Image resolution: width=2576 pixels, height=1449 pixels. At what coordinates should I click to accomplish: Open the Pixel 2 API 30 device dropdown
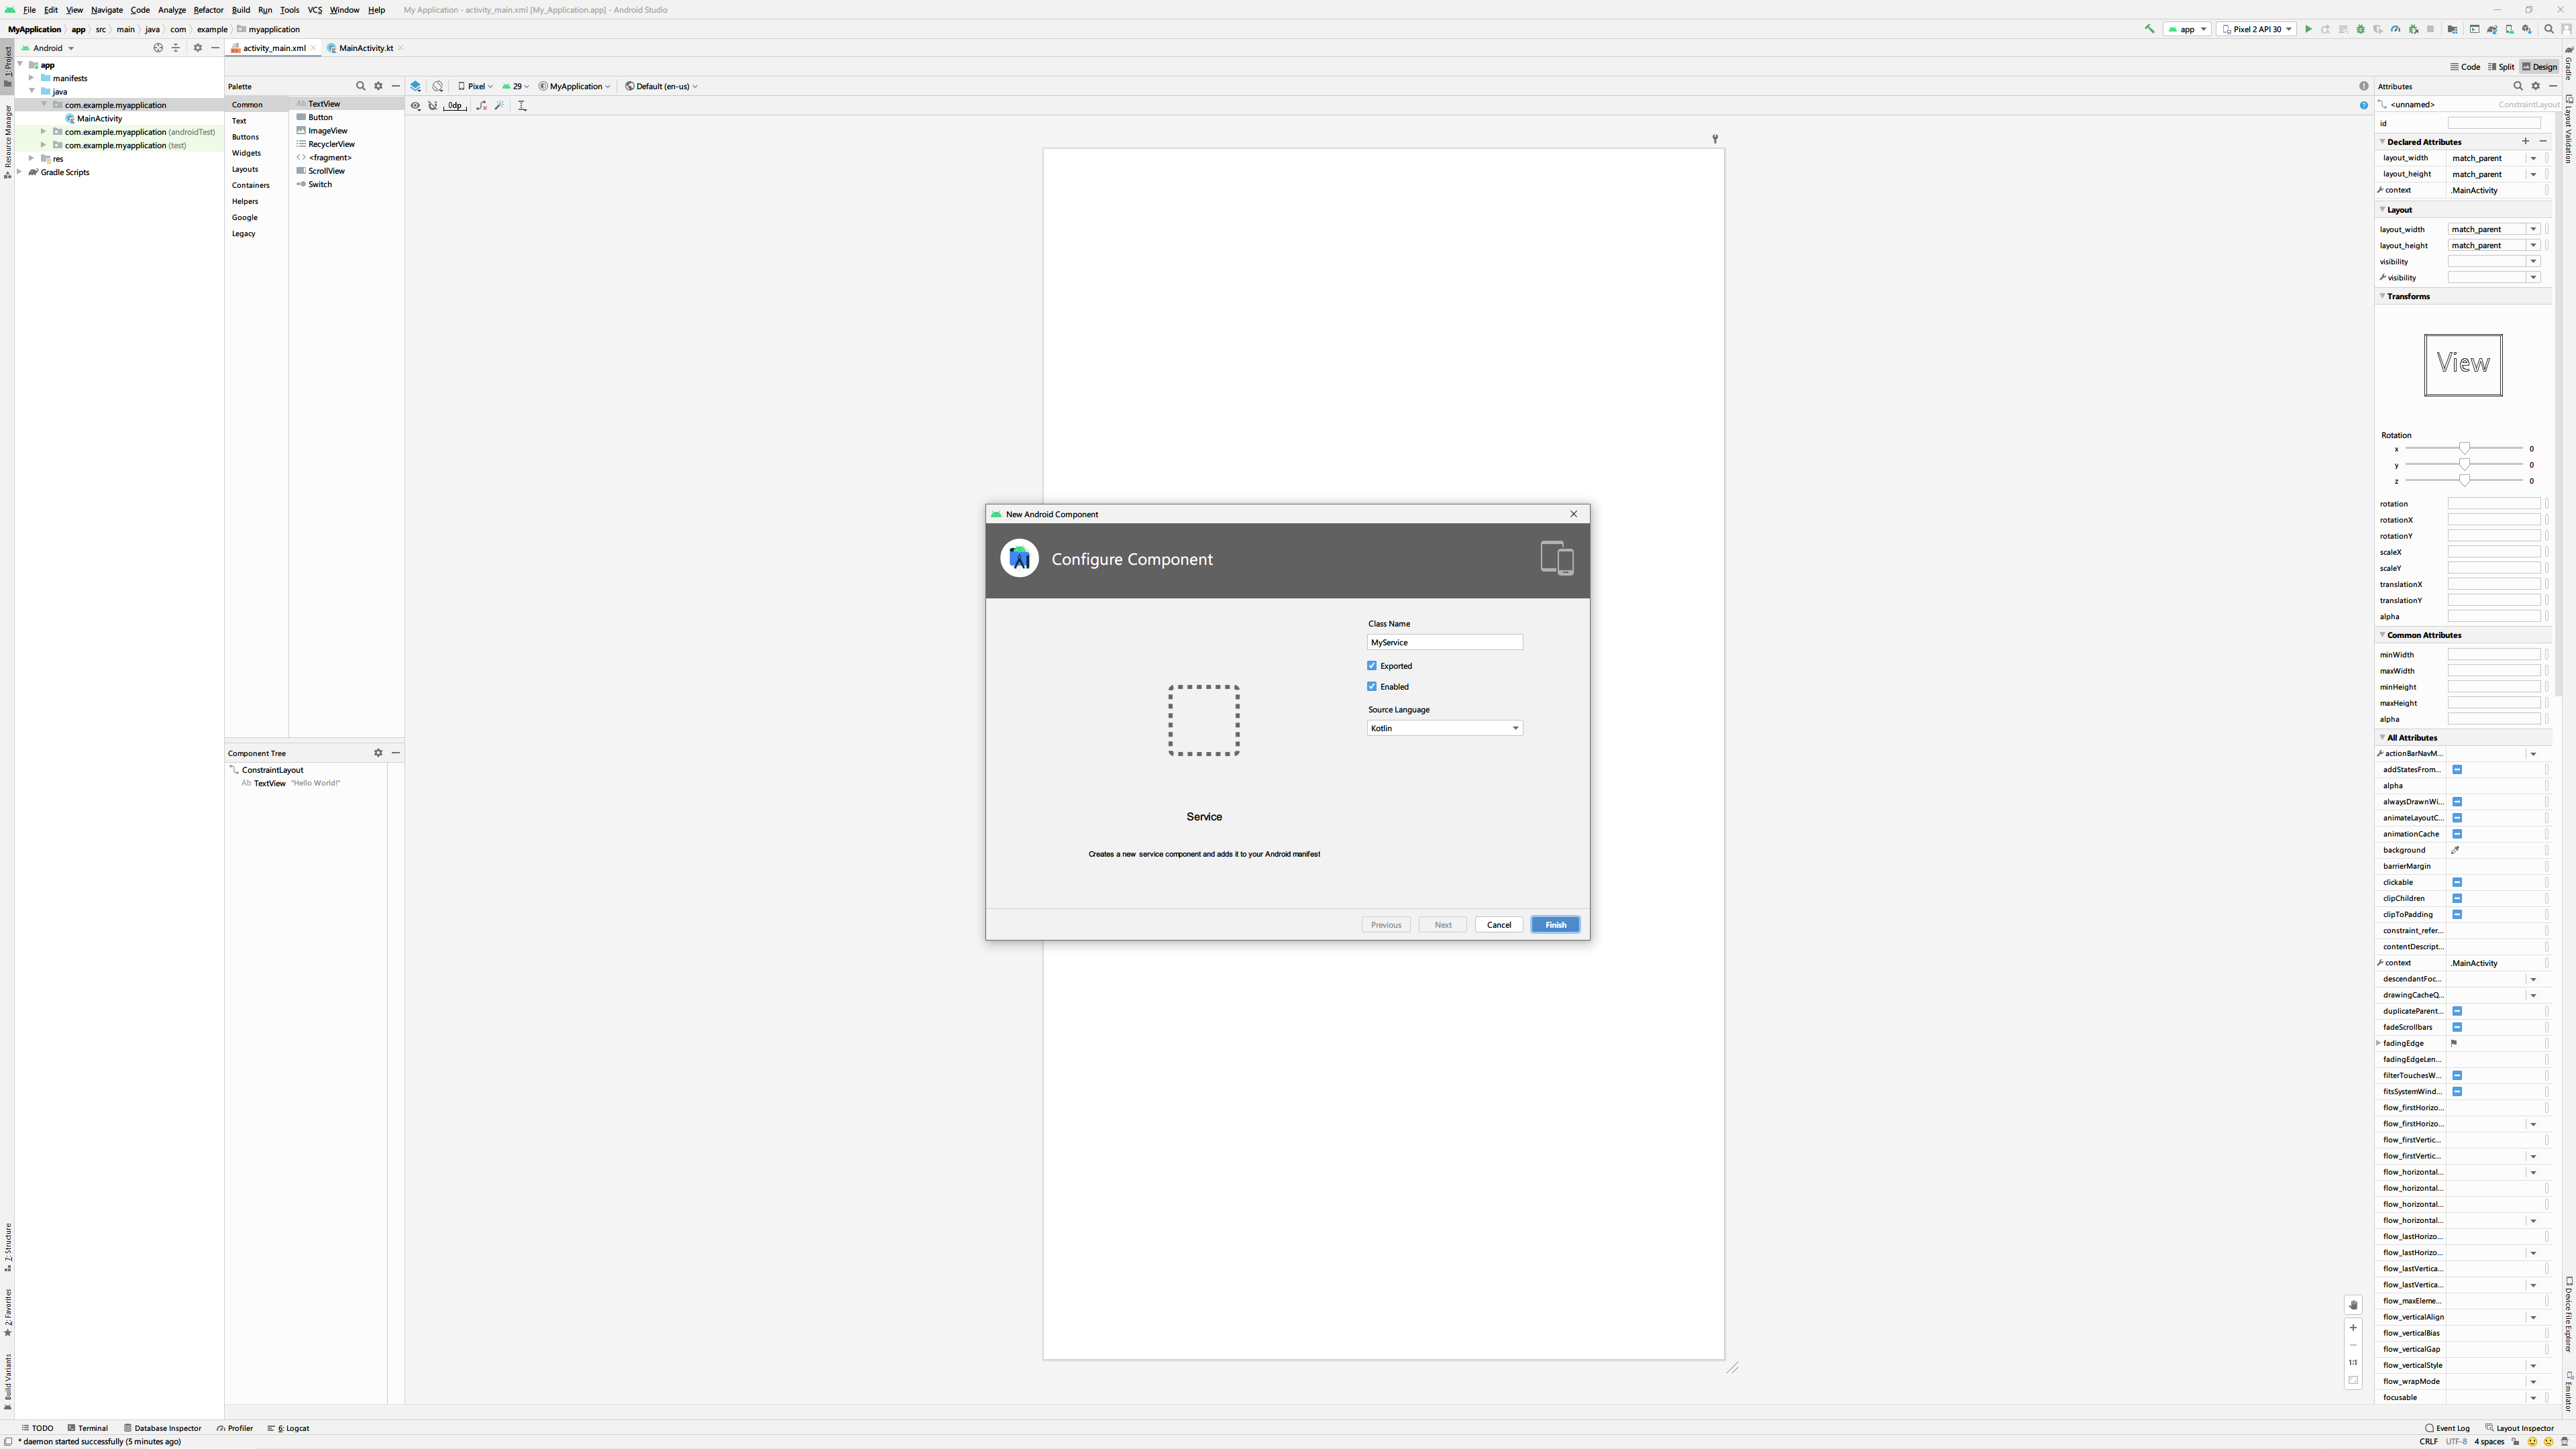[2256, 29]
